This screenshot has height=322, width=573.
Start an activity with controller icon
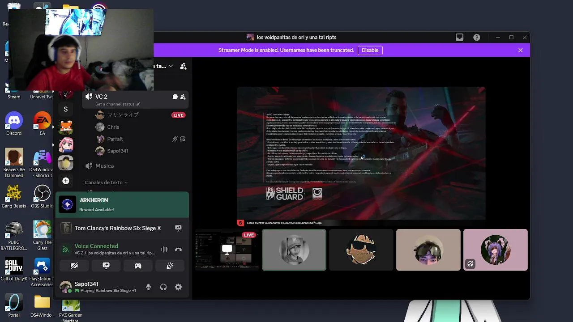pyautogui.click(x=138, y=266)
